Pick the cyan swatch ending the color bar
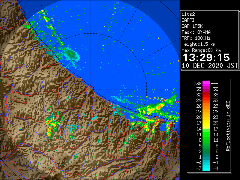 pos(206,168)
